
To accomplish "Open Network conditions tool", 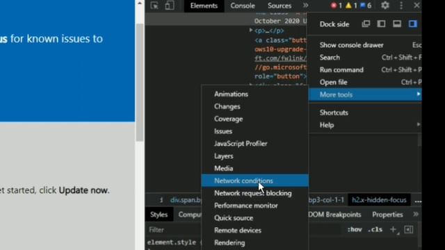I will tap(254, 181).
